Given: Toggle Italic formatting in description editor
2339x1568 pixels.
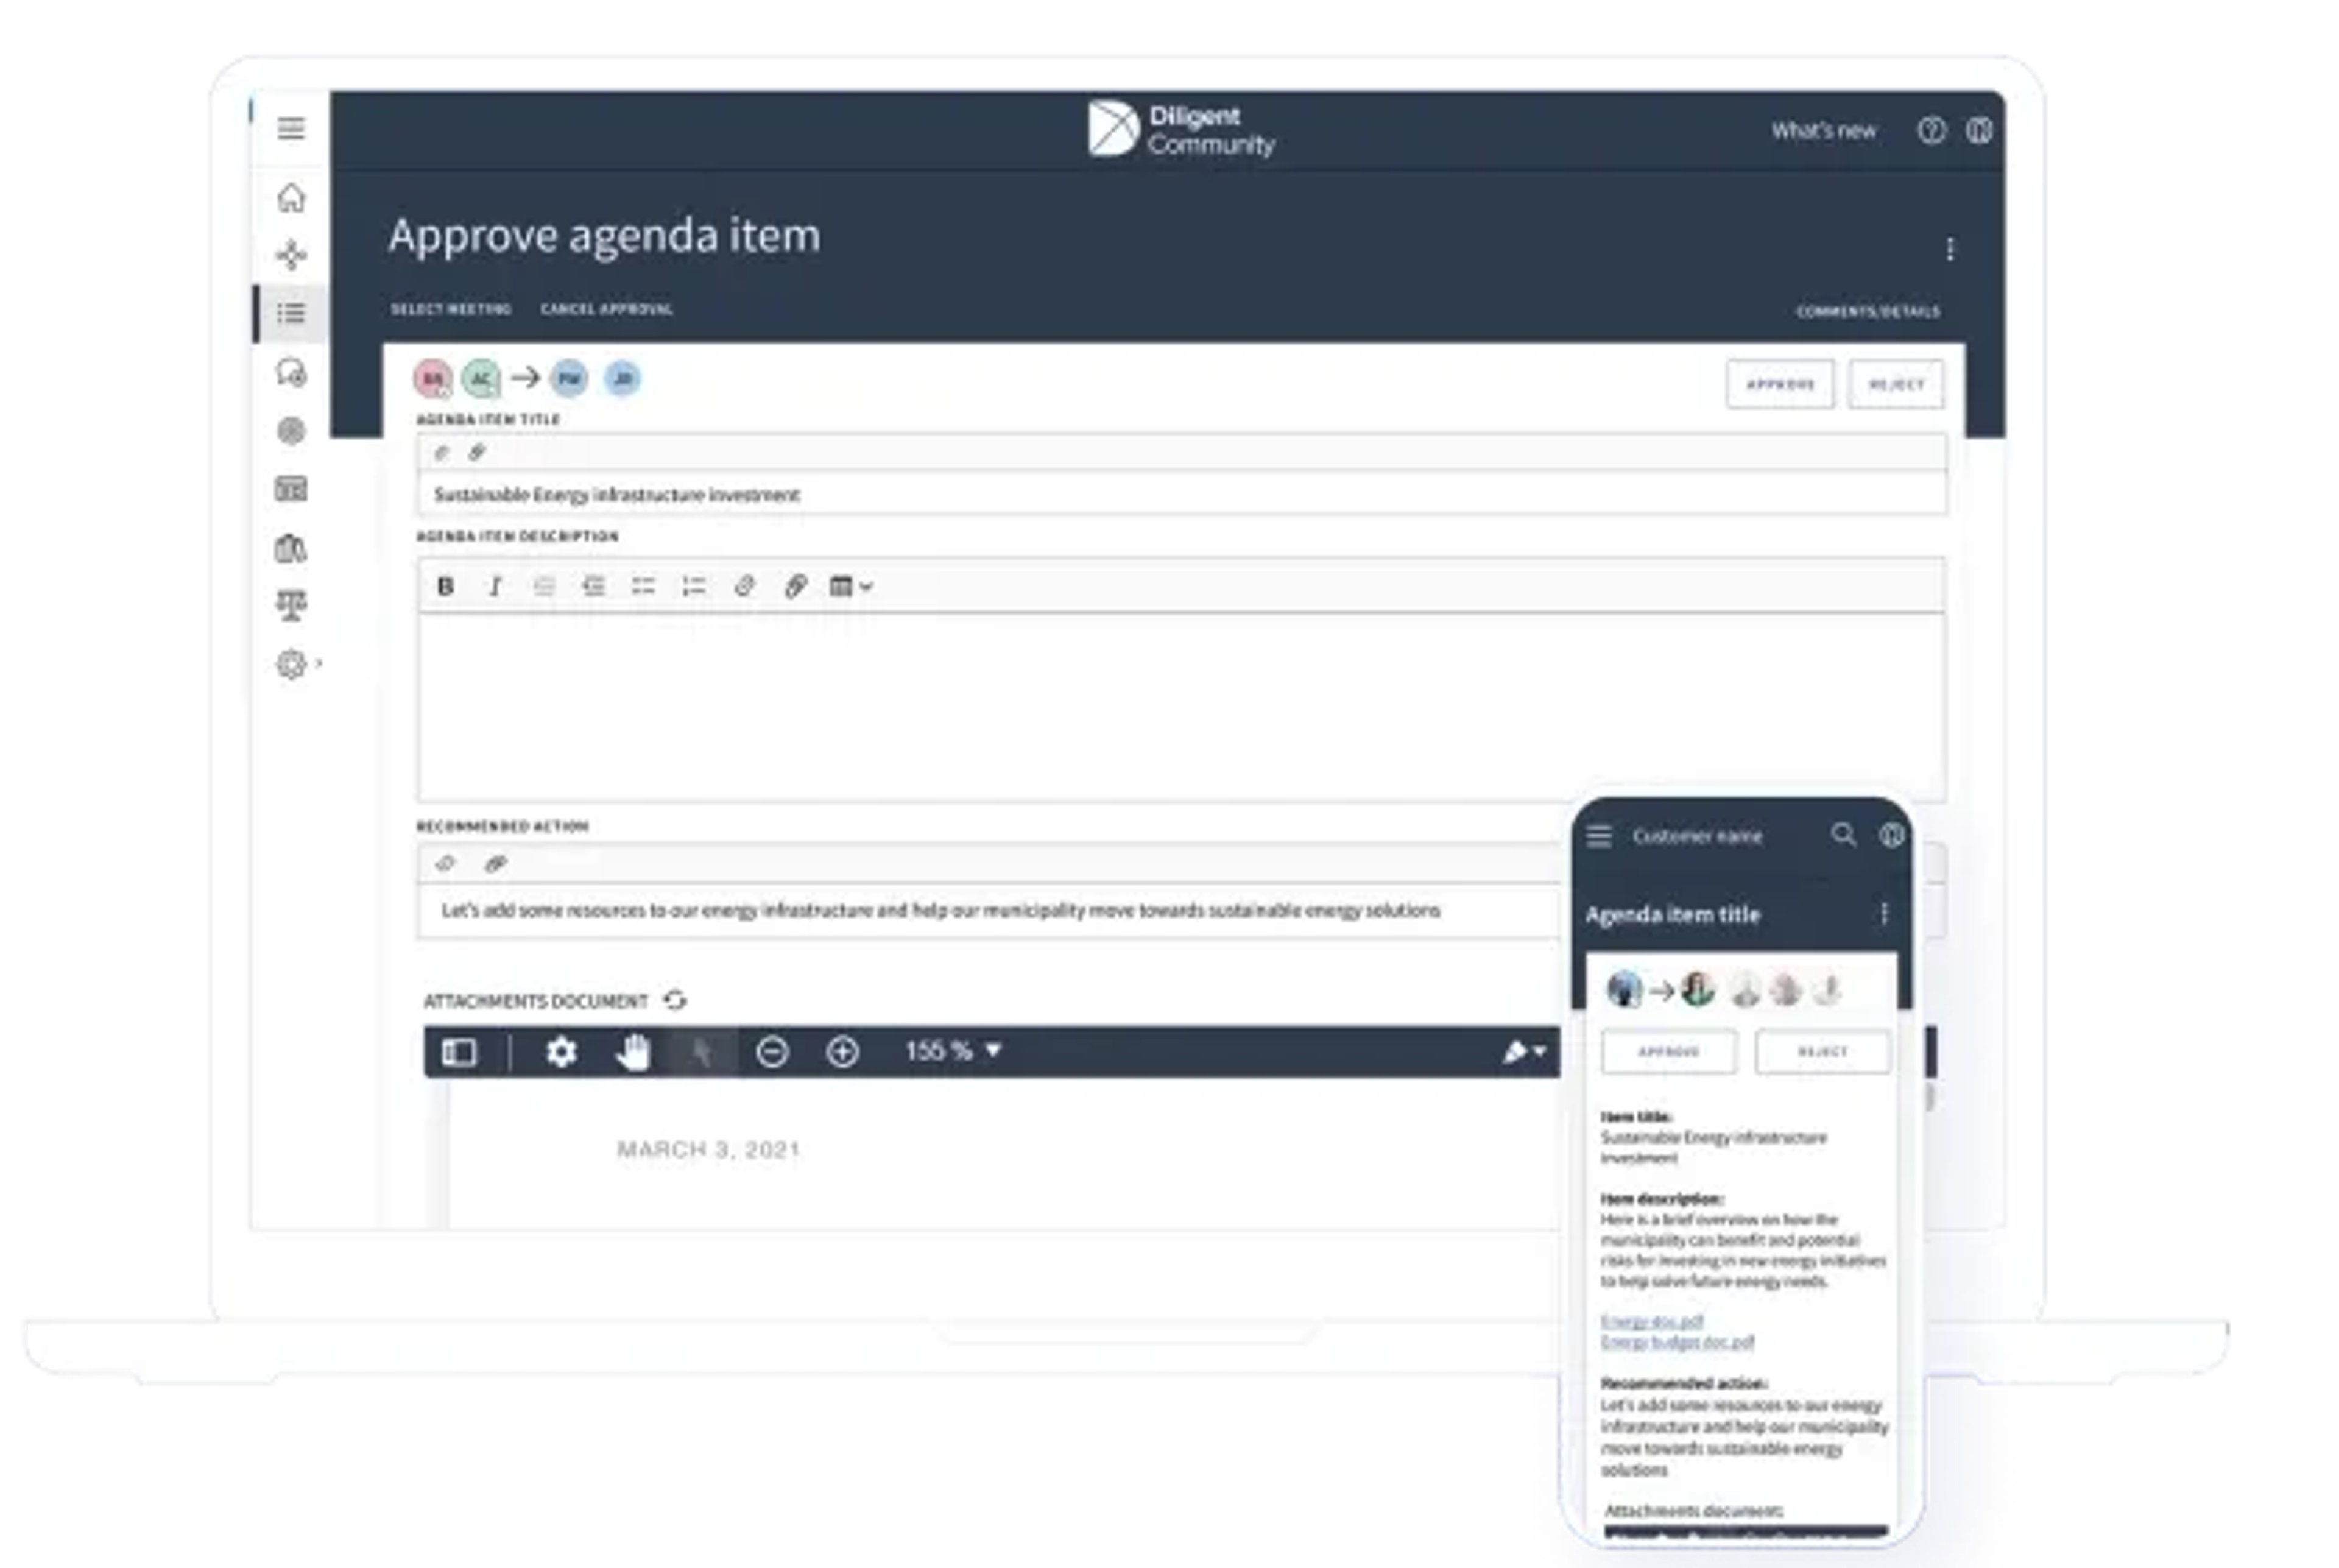Looking at the screenshot, I should (x=494, y=587).
